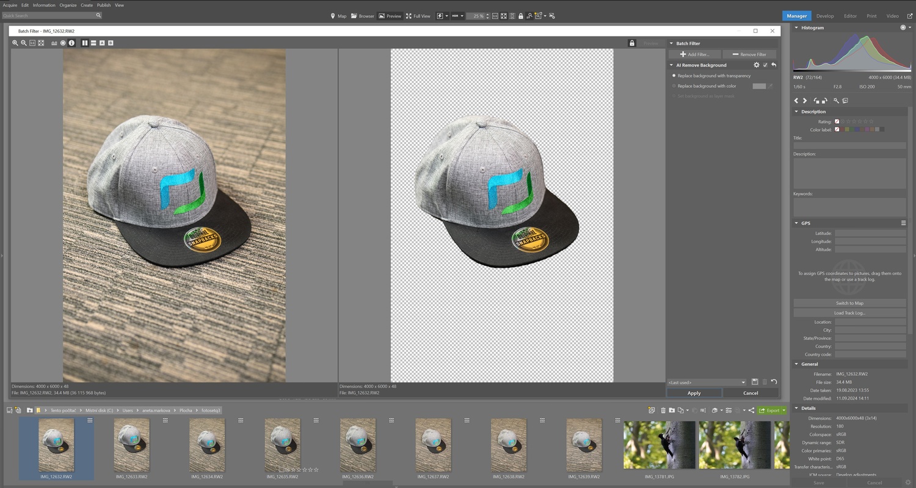The height and width of the screenshot is (488, 916).
Task: Click the lock icon beside Preview button
Action: tap(632, 43)
